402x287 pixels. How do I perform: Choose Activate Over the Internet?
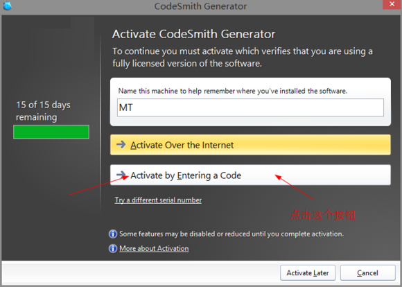(250, 145)
